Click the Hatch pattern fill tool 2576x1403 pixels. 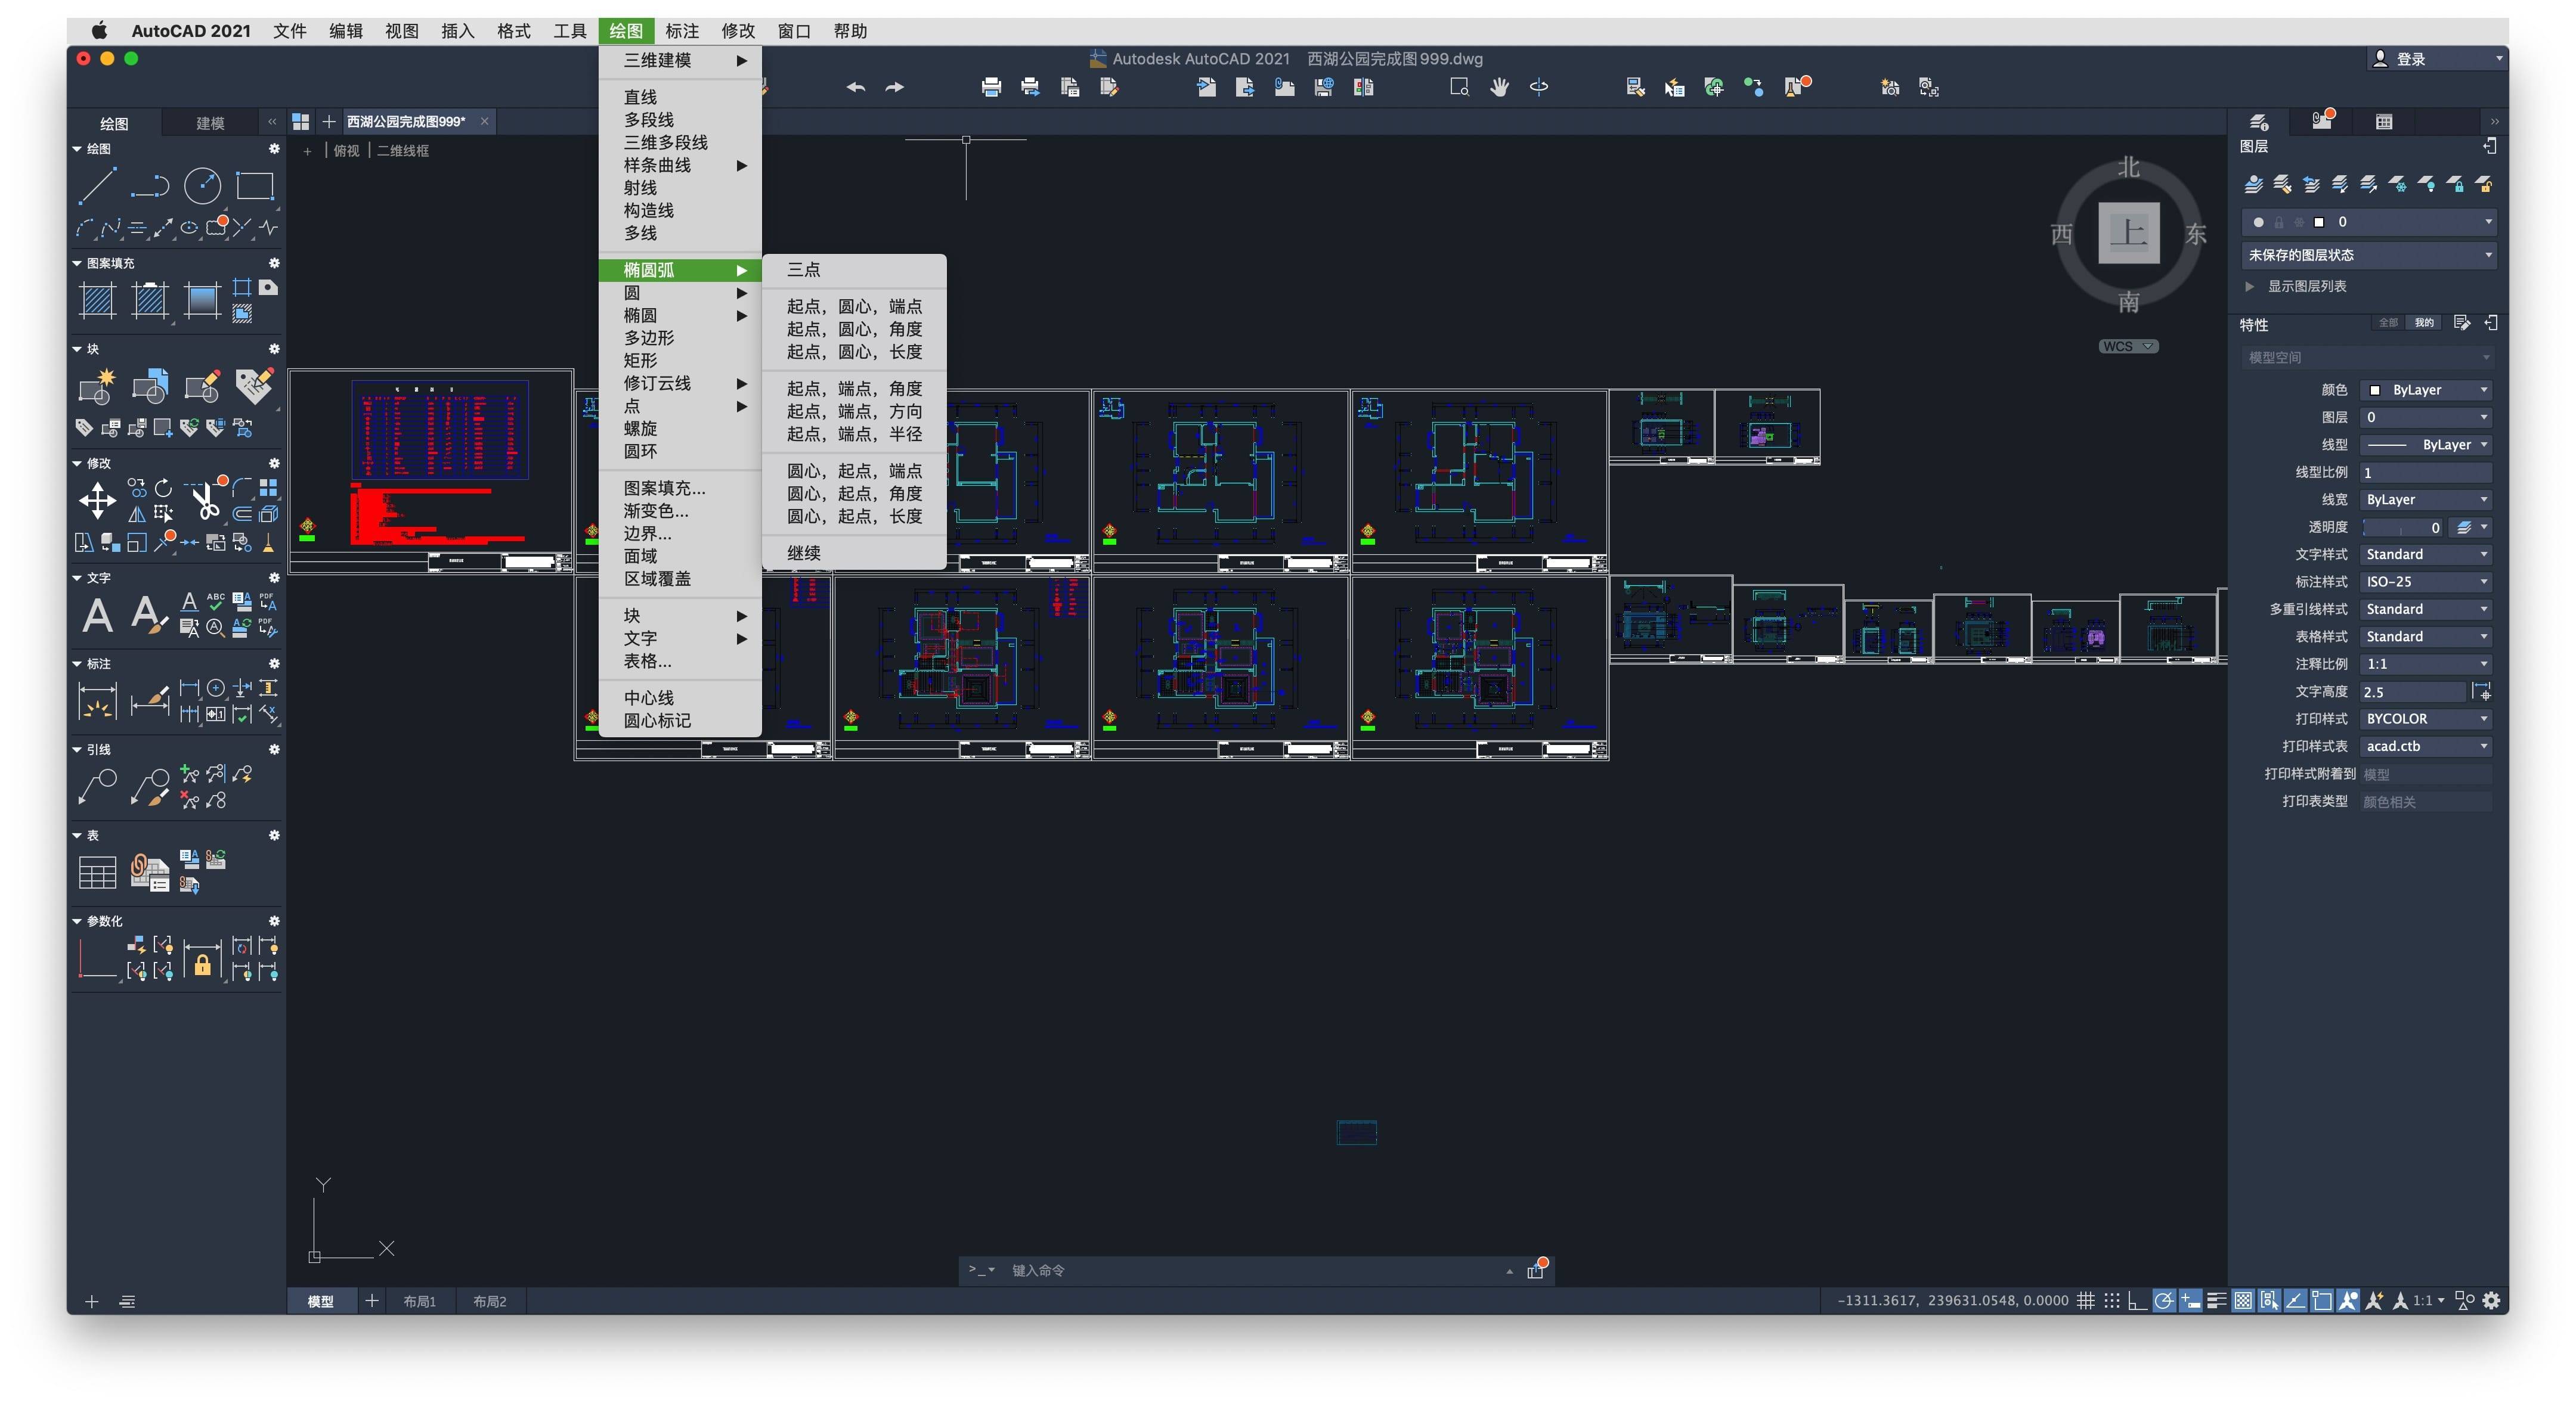tap(98, 300)
